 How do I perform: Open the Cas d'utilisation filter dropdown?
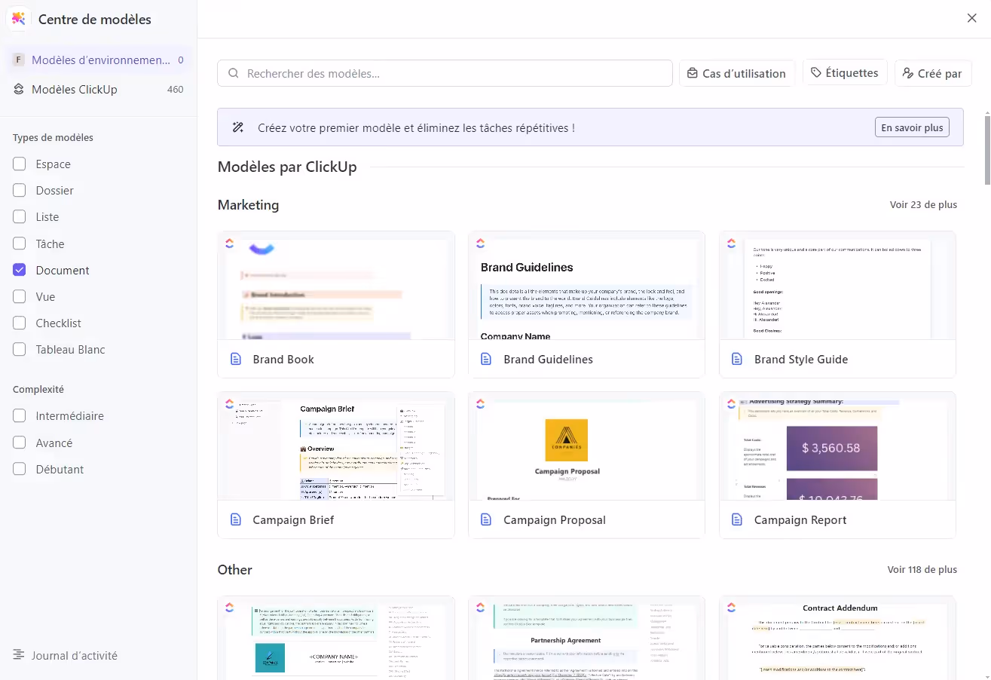[x=736, y=74]
